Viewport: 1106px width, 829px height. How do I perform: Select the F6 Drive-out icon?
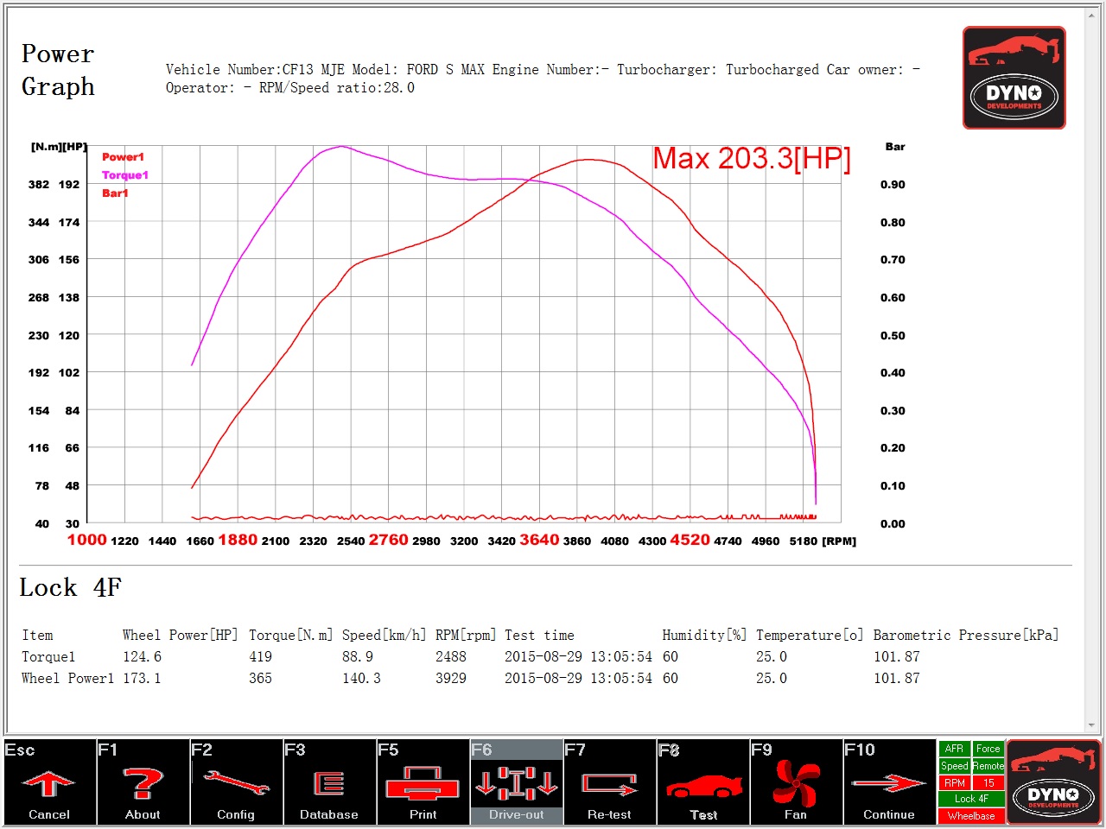[x=517, y=783]
